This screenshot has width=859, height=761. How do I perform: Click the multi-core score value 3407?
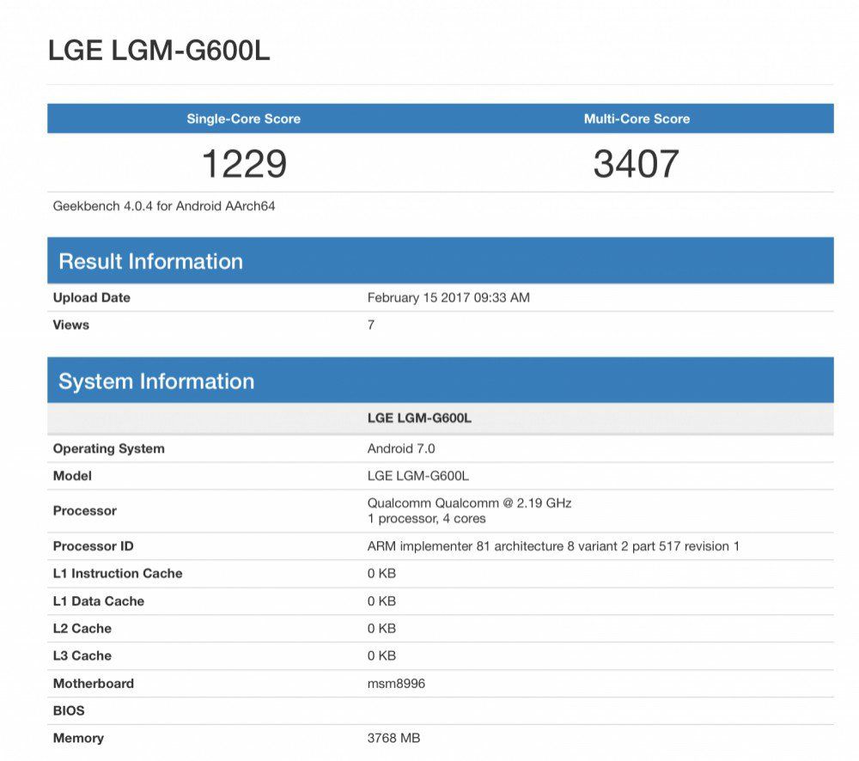(x=636, y=163)
